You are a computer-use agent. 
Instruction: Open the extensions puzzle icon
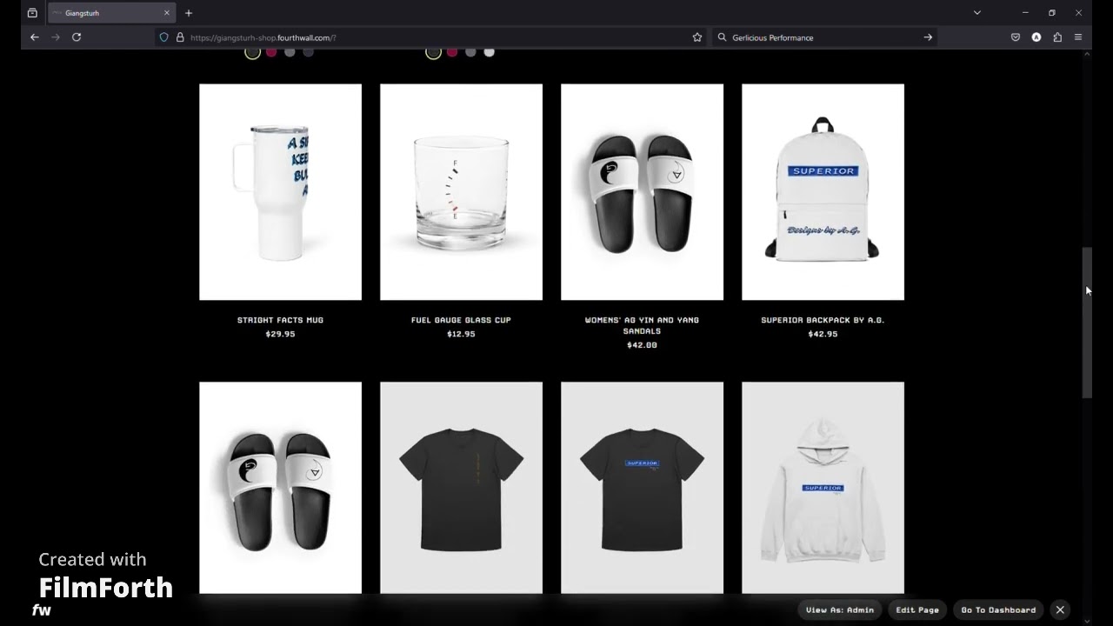(1057, 37)
